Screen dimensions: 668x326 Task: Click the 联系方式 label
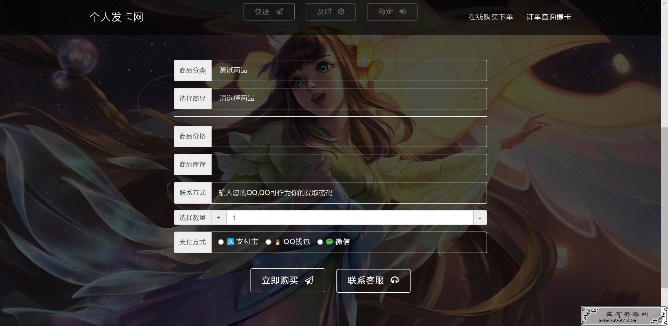[193, 193]
